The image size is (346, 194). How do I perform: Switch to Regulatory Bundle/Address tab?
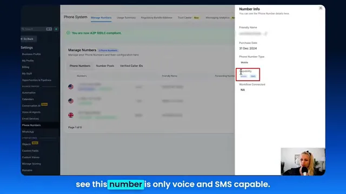click(x=156, y=18)
